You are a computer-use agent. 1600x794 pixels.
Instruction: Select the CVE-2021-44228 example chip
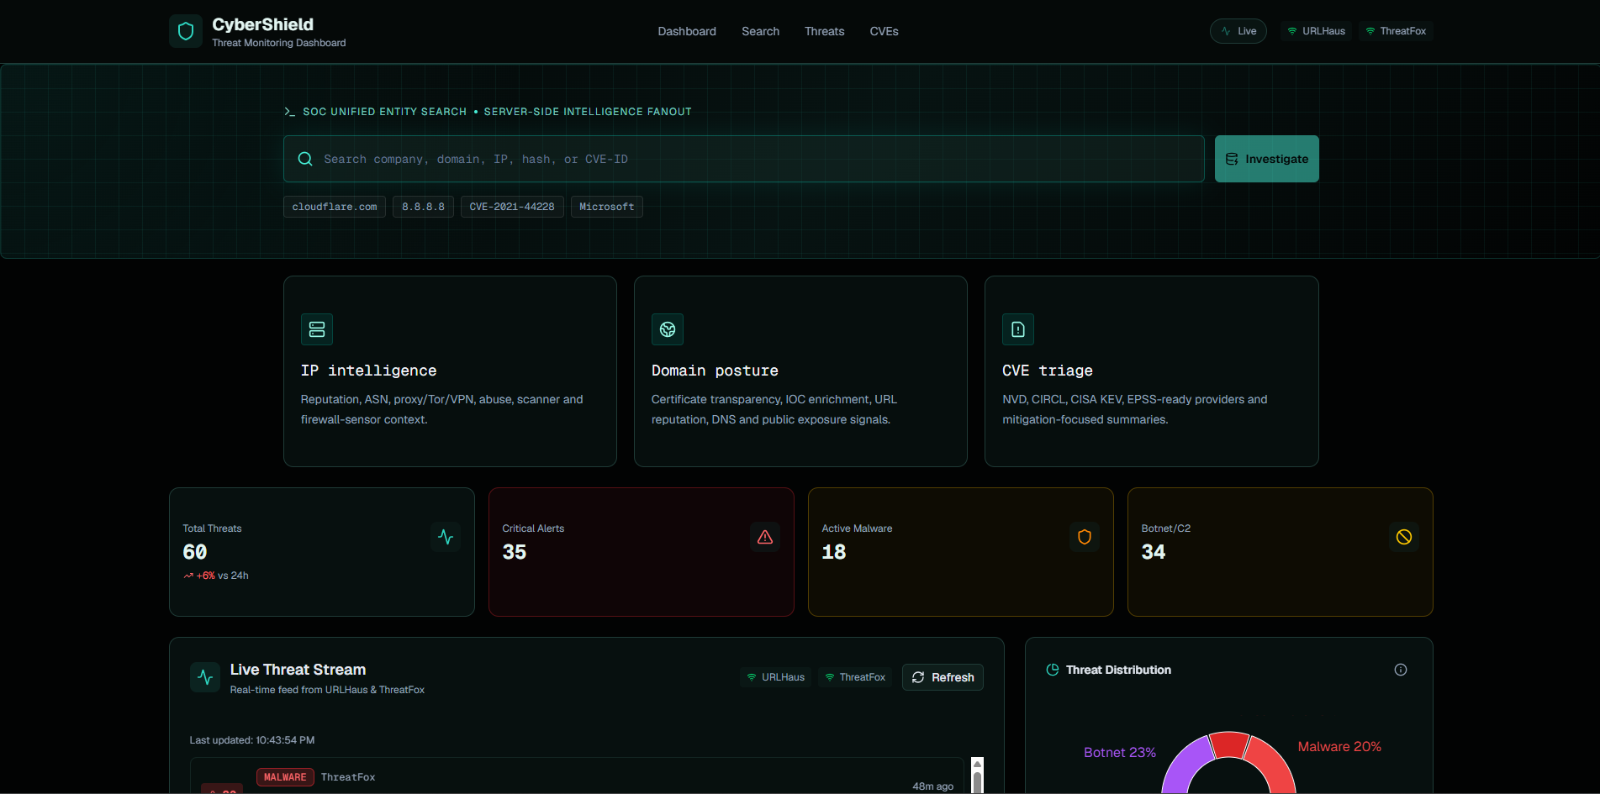tap(512, 207)
